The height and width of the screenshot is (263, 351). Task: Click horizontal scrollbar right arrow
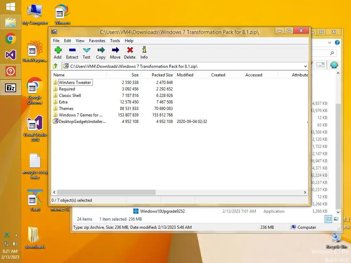coord(305,192)
